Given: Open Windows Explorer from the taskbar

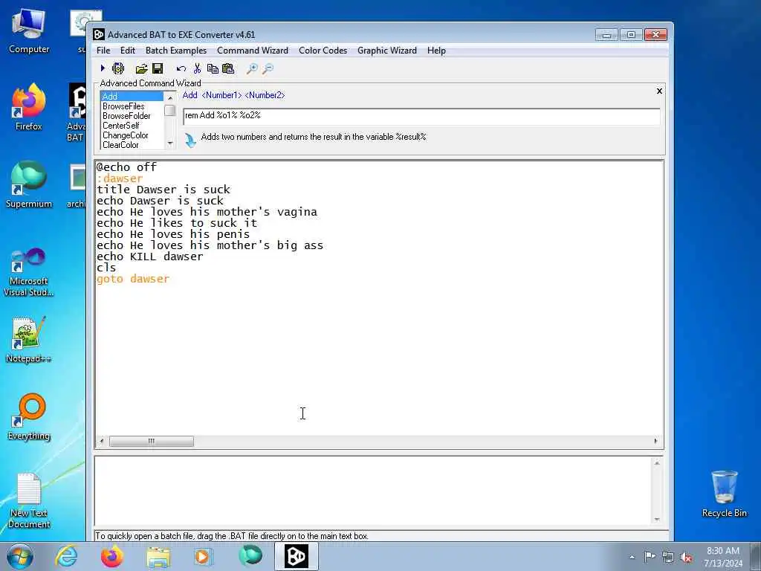Looking at the screenshot, I should point(158,556).
